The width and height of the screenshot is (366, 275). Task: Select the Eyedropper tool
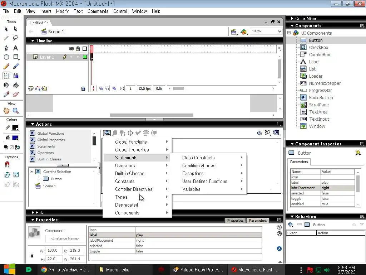pyautogui.click(x=6, y=94)
